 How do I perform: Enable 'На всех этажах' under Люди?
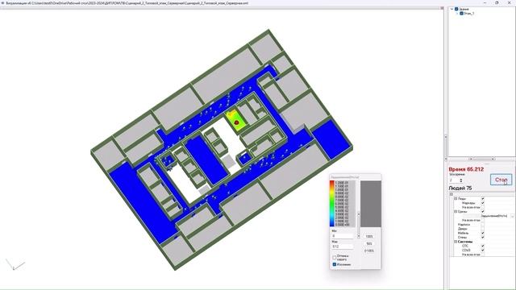click(x=483, y=207)
